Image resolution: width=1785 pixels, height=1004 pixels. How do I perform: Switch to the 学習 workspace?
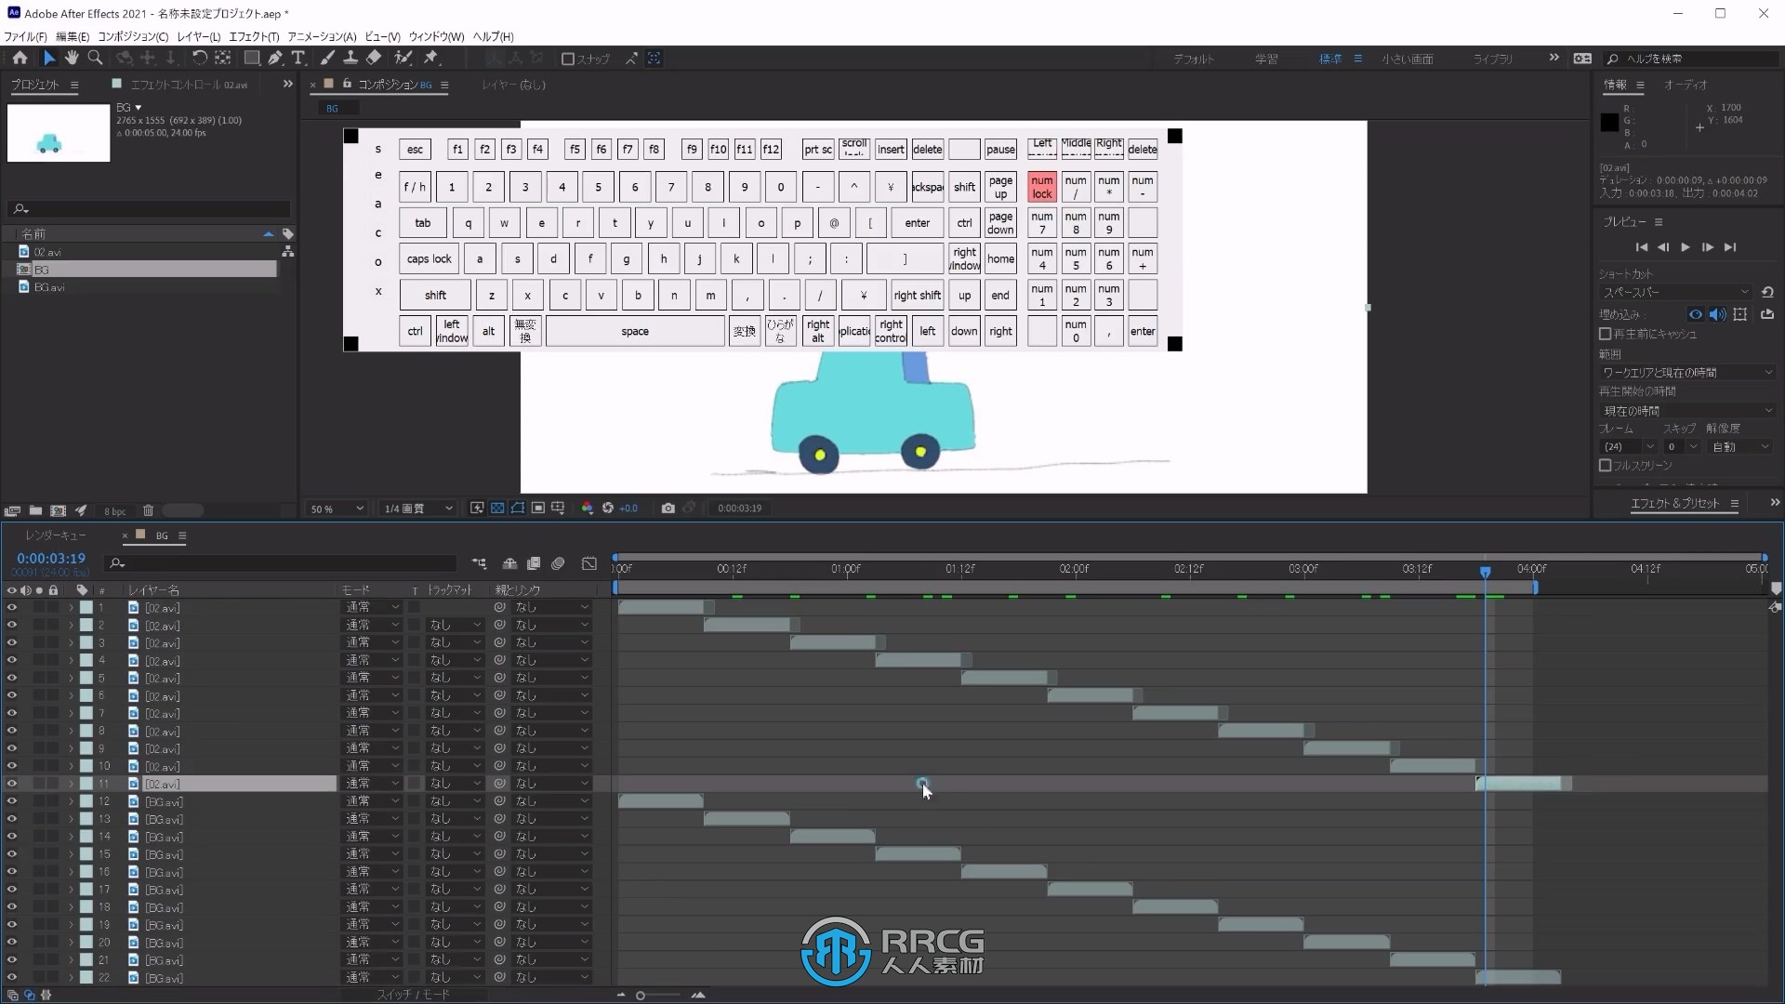tap(1266, 59)
